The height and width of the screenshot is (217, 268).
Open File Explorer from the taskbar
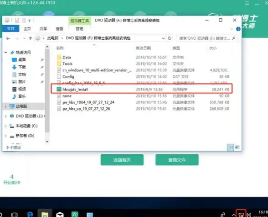(45, 214)
